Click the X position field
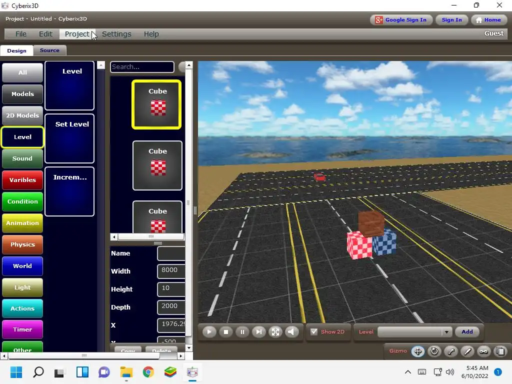 (171, 325)
